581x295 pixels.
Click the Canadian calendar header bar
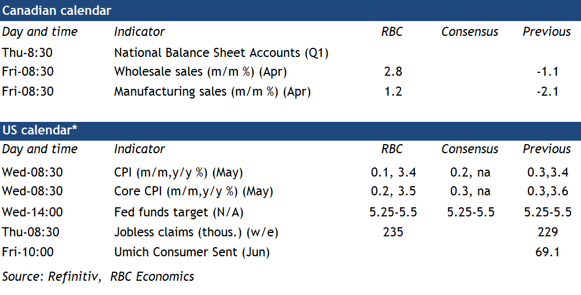290,11
